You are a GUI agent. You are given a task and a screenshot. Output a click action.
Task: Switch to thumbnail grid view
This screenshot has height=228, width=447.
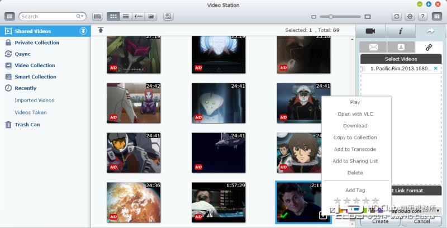pyautogui.click(x=113, y=17)
